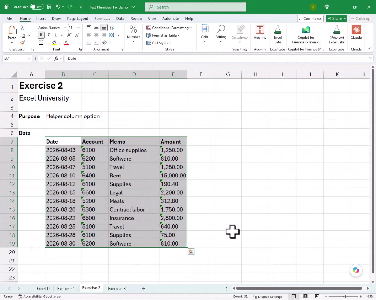Decrease font size with the smaller A icon
Image resolution: width=376 pixels, height=300 pixels.
pyautogui.click(x=77, y=35)
